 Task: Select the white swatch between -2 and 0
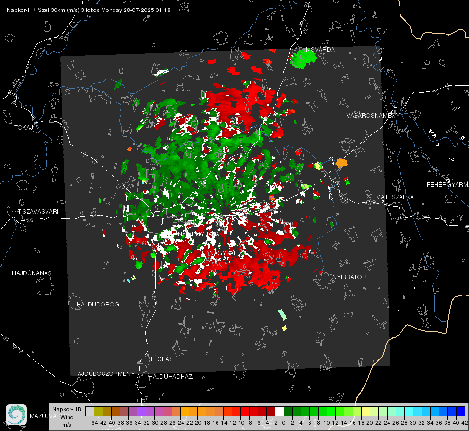pos(279,411)
